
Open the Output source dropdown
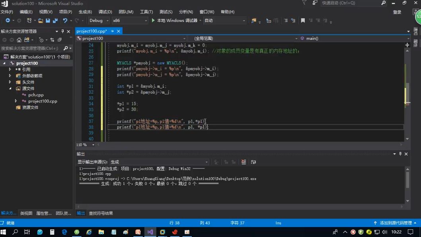(159, 162)
